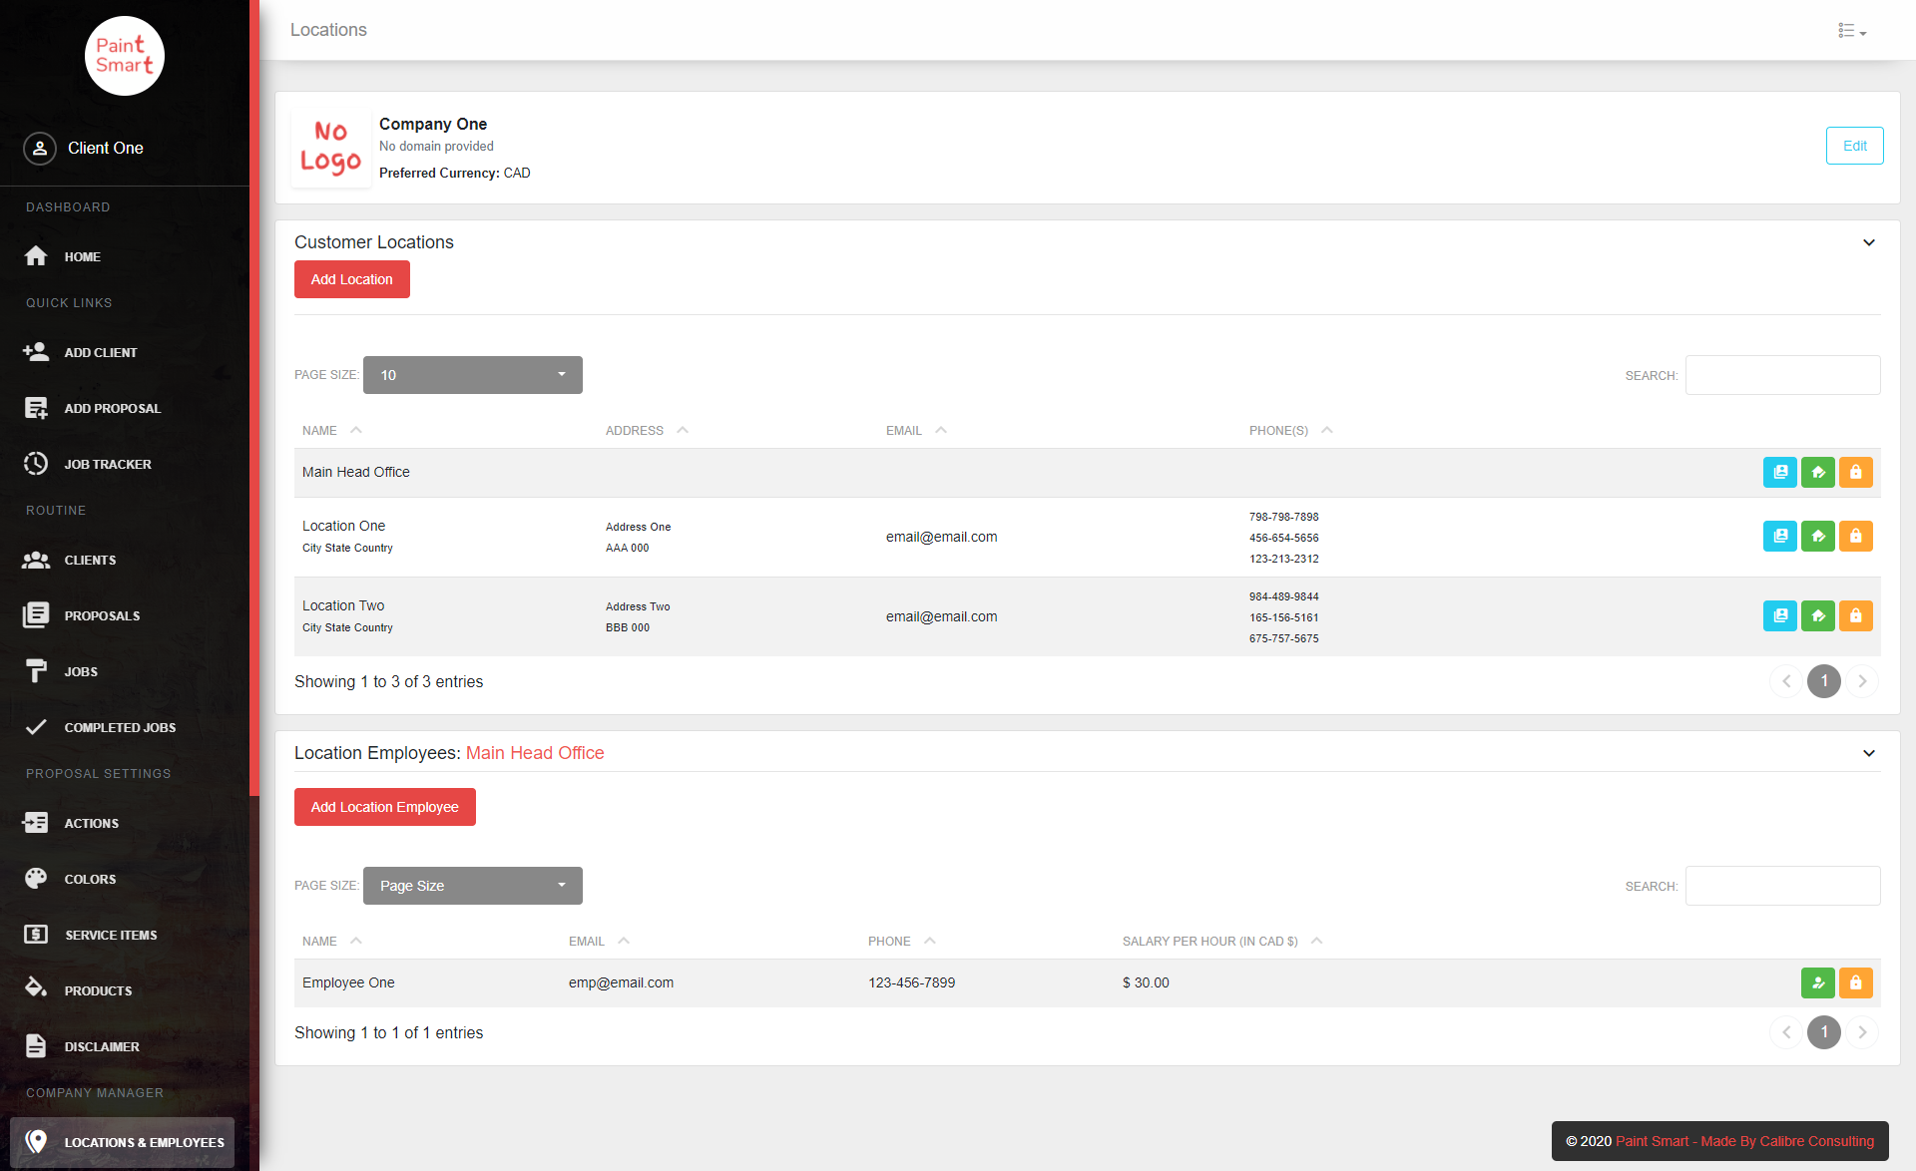Select Completed Jobs sidebar item

120,727
